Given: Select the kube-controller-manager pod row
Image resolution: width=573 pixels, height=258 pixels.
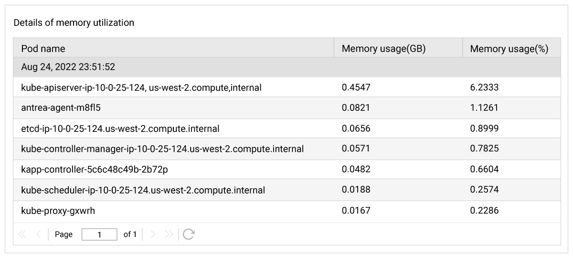Looking at the screenshot, I should 287,149.
